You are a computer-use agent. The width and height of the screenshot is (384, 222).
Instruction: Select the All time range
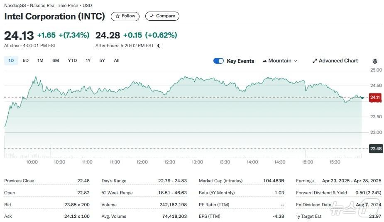pos(117,60)
